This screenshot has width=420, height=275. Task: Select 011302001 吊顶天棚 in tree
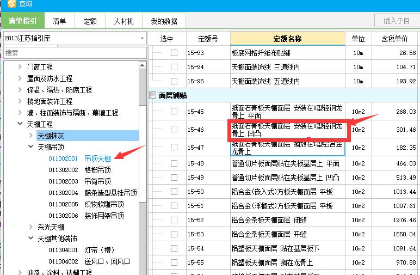(79, 158)
